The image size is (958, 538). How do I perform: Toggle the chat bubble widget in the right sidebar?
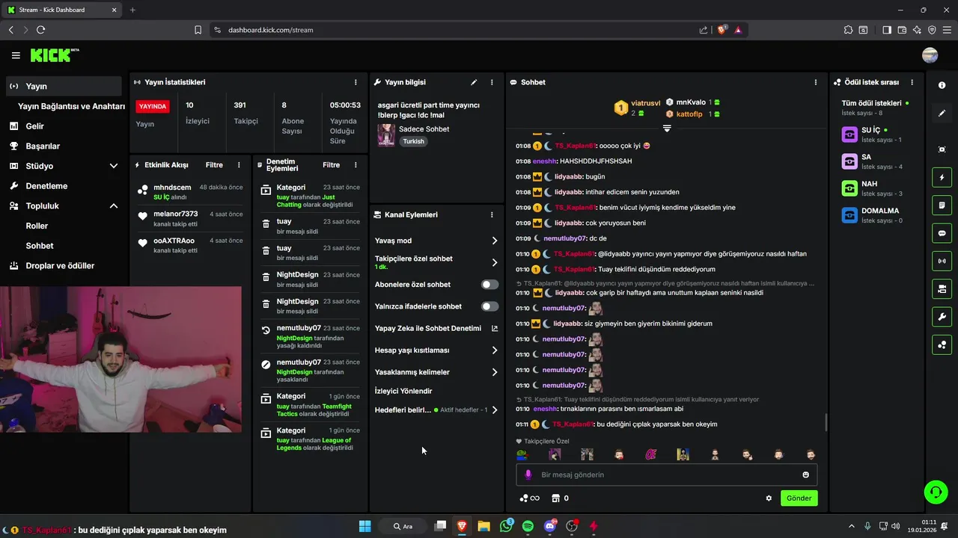click(x=942, y=233)
